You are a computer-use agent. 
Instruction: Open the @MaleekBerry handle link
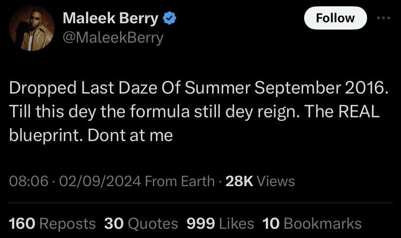[x=113, y=37]
